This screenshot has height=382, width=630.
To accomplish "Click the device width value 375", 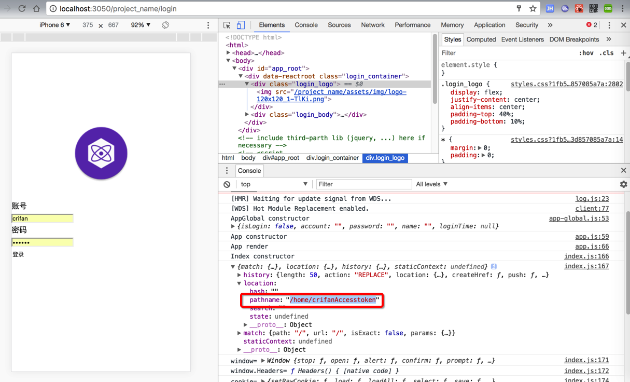I will [88, 25].
